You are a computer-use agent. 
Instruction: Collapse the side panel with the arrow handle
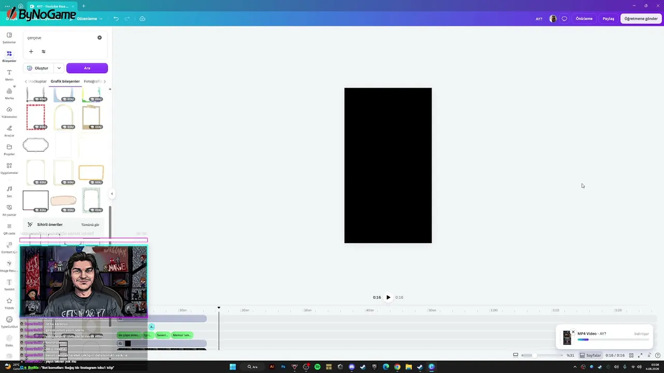tap(112, 194)
